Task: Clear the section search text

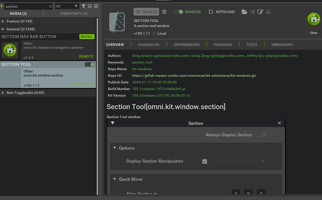Action: pos(50,6)
